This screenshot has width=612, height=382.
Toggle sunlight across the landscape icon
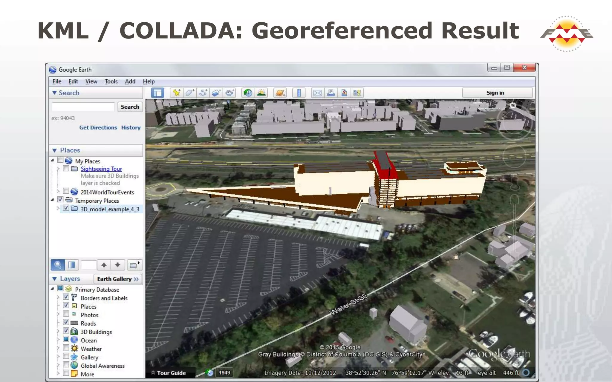(261, 93)
